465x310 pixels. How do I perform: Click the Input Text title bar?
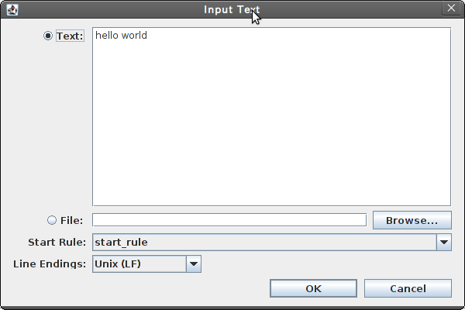tap(232, 9)
